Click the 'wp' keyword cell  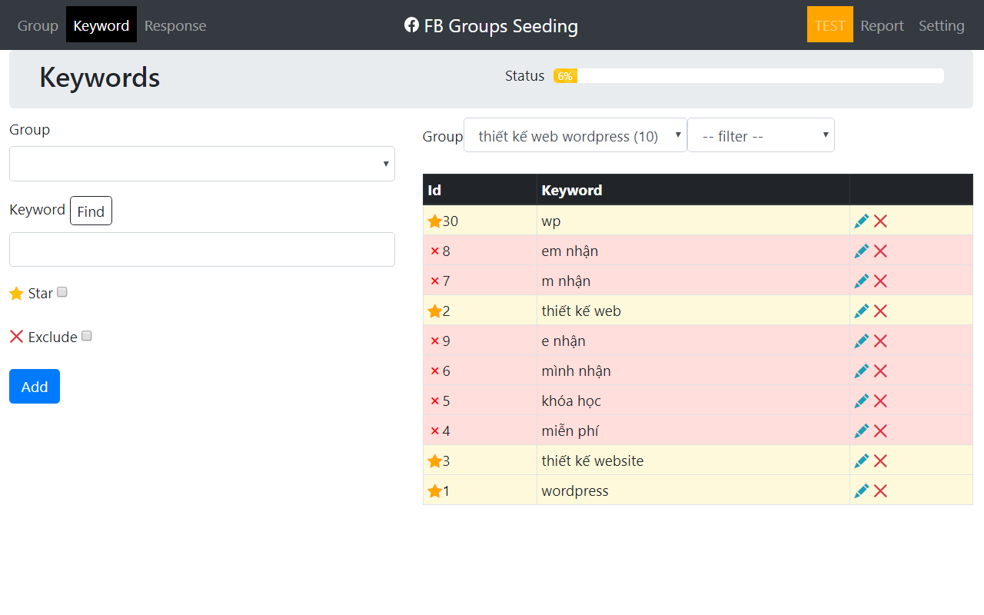click(693, 221)
